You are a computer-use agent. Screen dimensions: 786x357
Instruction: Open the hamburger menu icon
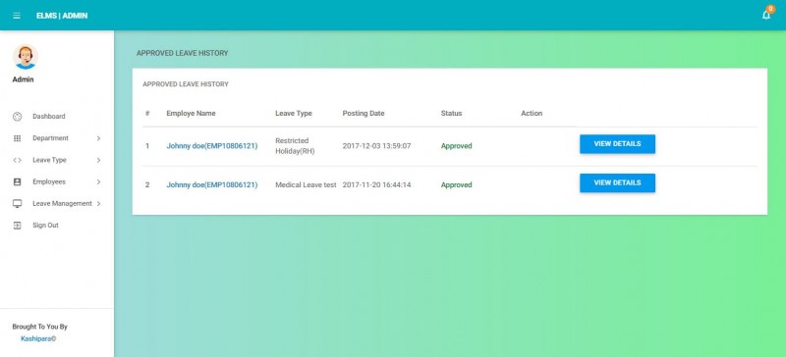coord(17,16)
